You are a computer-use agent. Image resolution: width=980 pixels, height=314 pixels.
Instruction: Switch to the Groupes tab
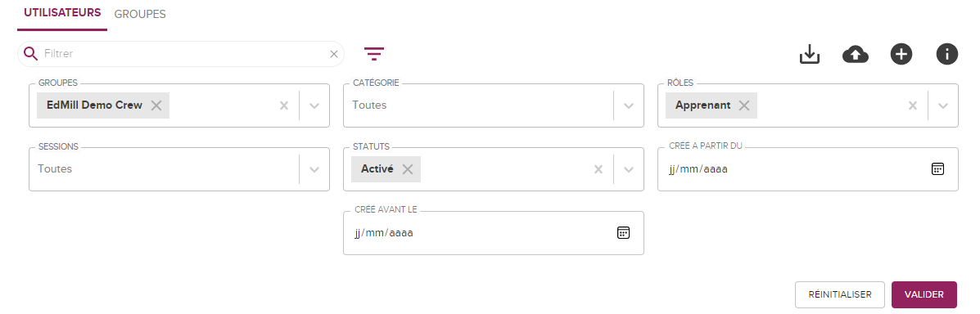(x=140, y=14)
